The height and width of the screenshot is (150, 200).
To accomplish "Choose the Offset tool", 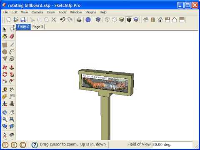I will point(12,81).
